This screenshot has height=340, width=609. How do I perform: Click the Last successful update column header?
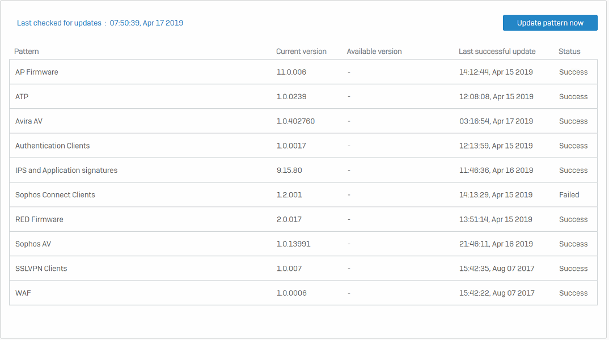(x=497, y=52)
